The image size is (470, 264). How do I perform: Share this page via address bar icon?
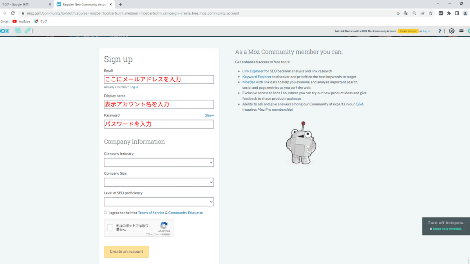(x=423, y=13)
